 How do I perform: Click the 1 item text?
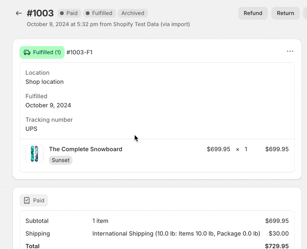(x=100, y=221)
